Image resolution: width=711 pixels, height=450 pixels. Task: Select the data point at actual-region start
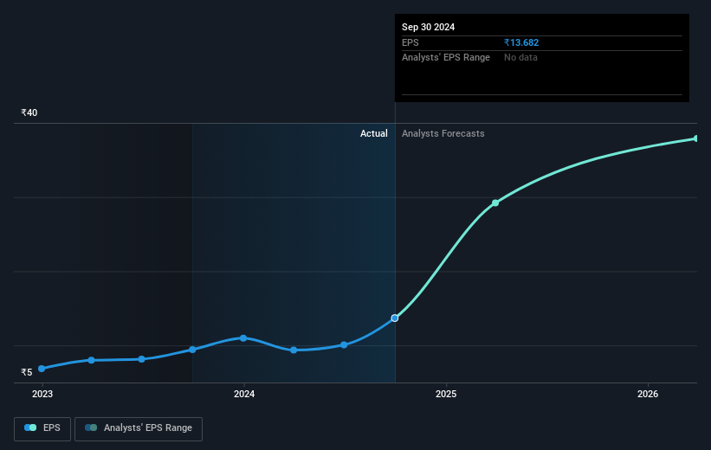tap(192, 350)
